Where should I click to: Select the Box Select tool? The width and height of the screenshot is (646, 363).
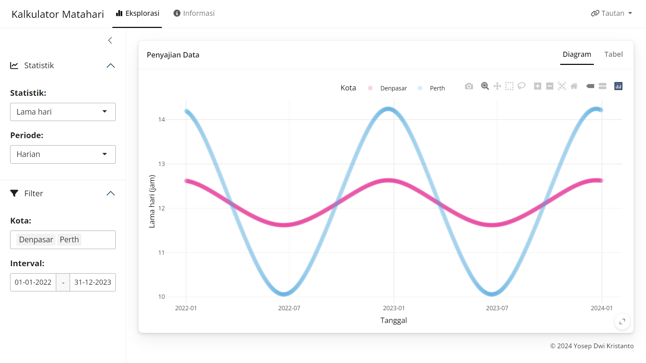509,86
